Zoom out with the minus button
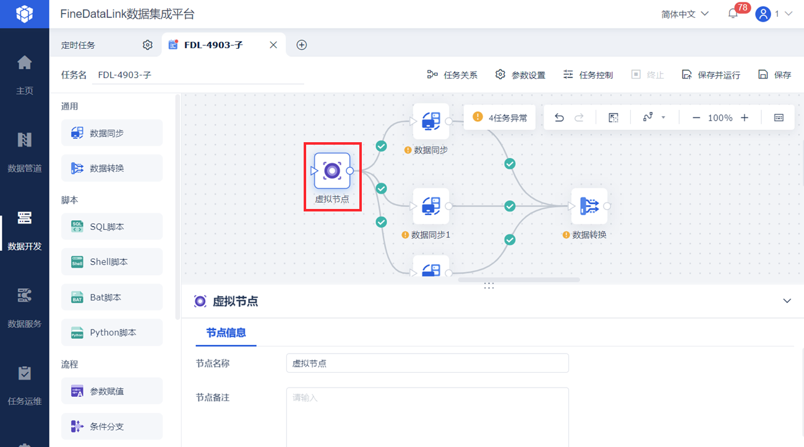This screenshot has height=447, width=804. (696, 117)
